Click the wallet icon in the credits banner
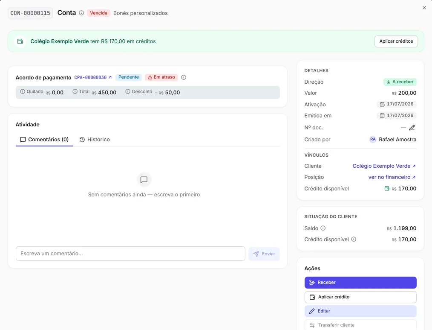 click(20, 41)
